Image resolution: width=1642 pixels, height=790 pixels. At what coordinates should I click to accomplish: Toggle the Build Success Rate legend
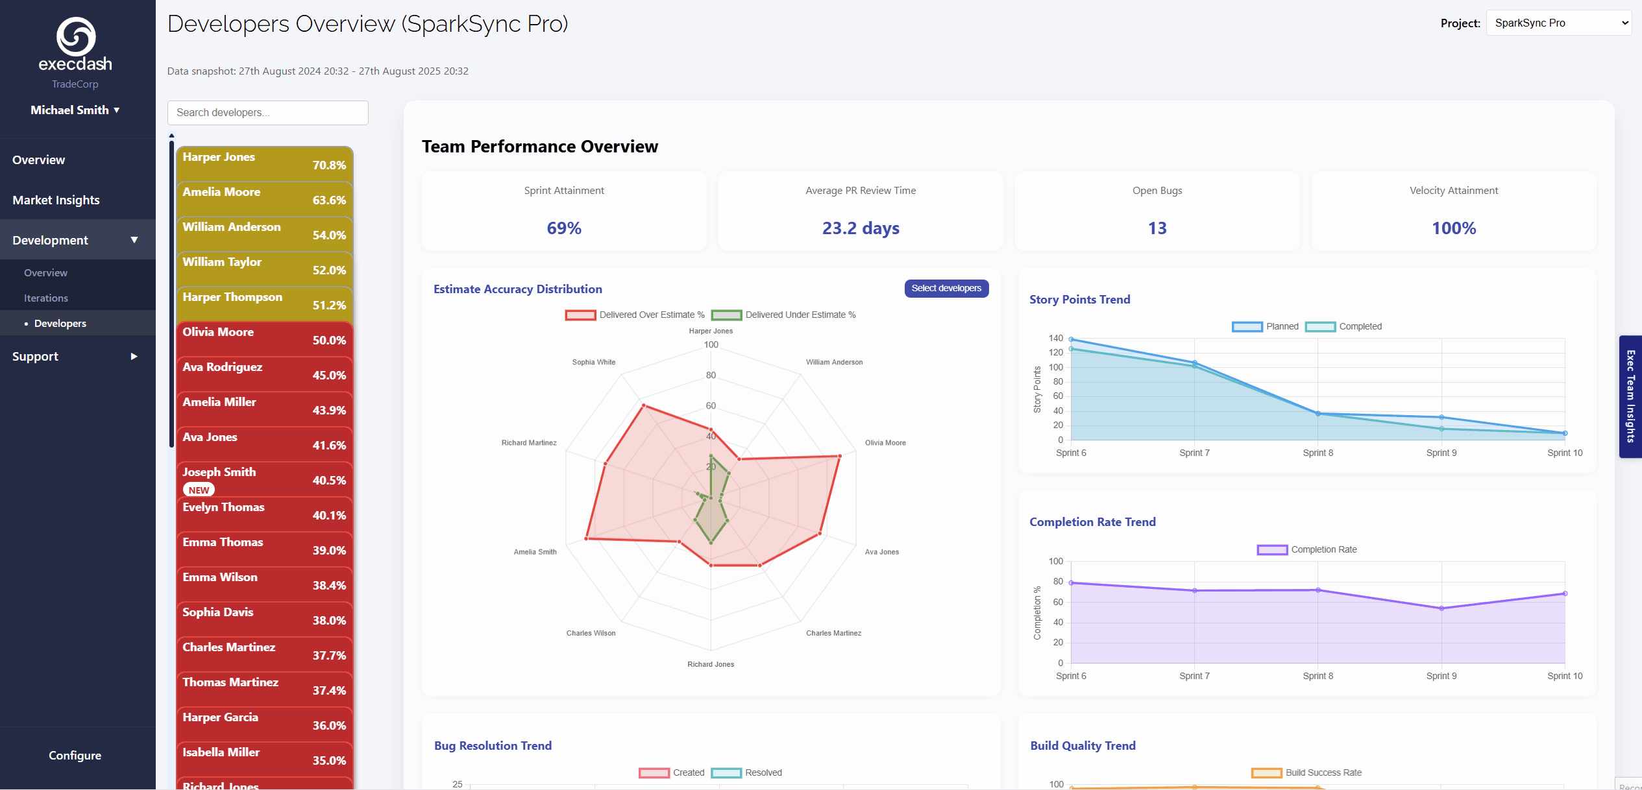pos(1306,772)
